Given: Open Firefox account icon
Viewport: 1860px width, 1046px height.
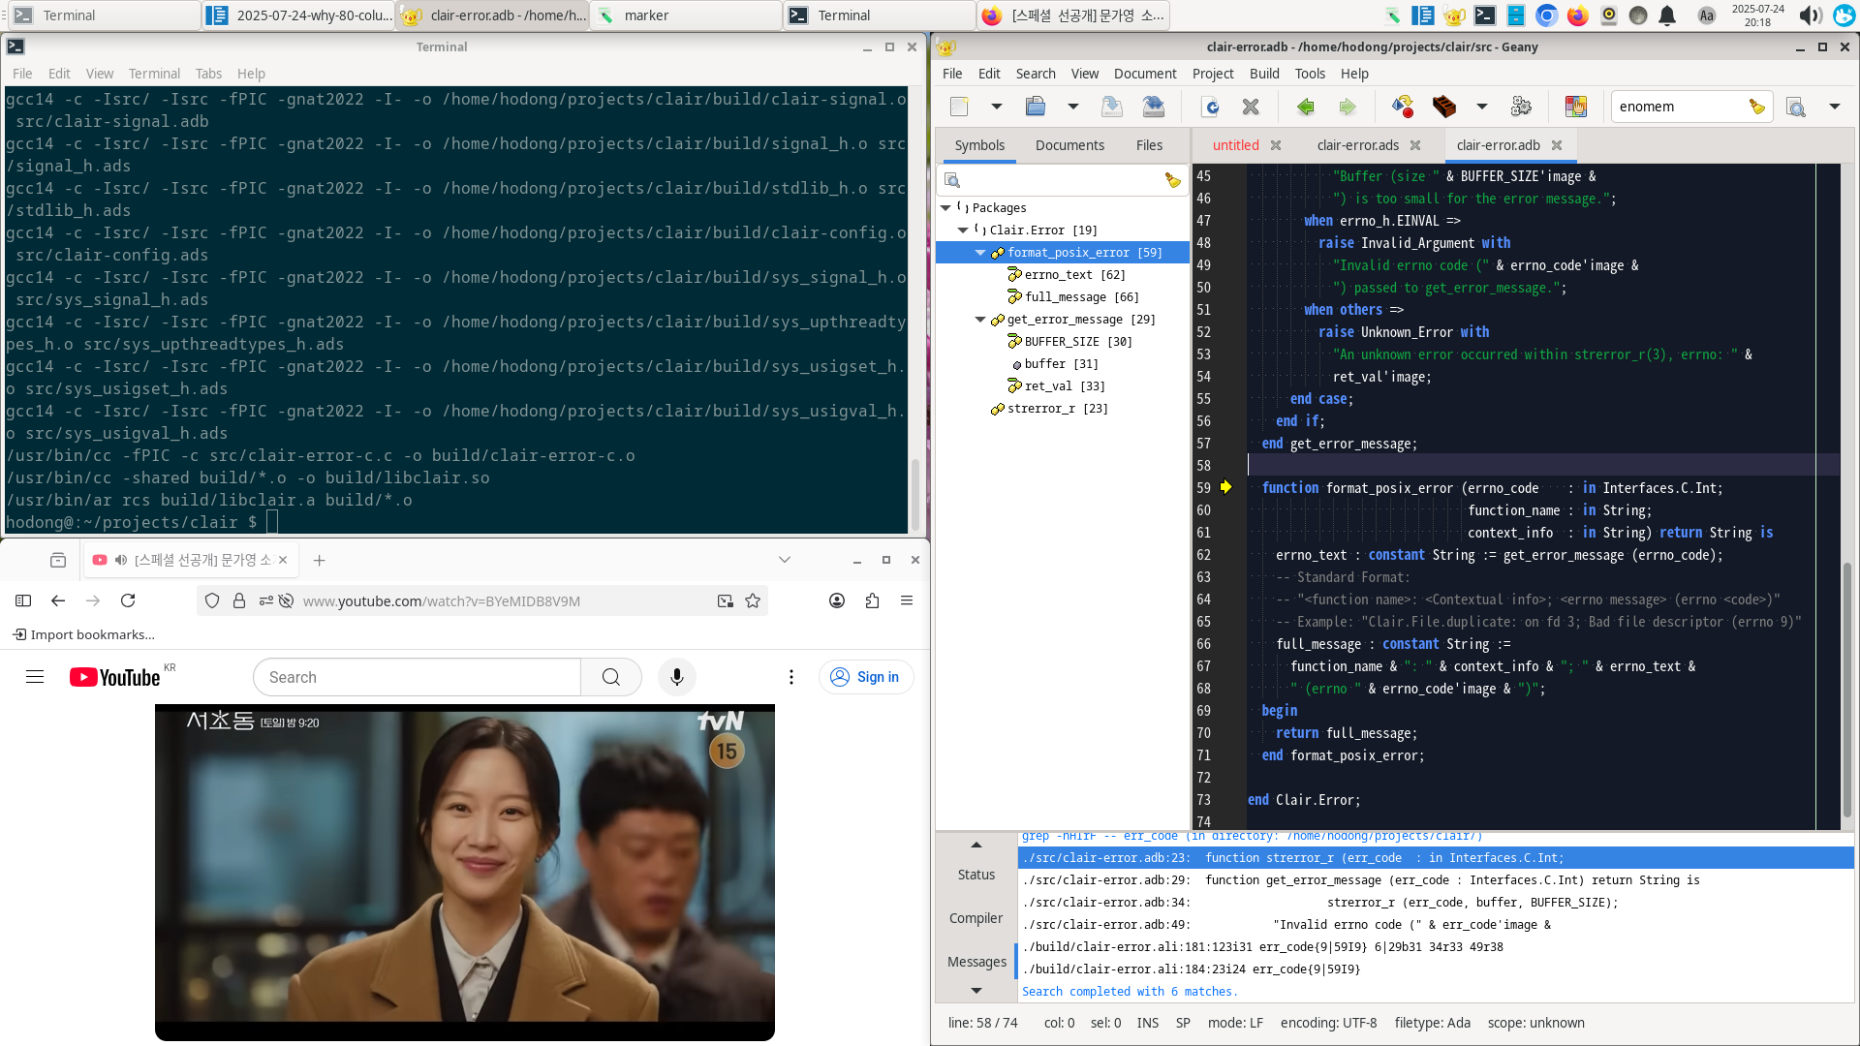Looking at the screenshot, I should (x=837, y=600).
